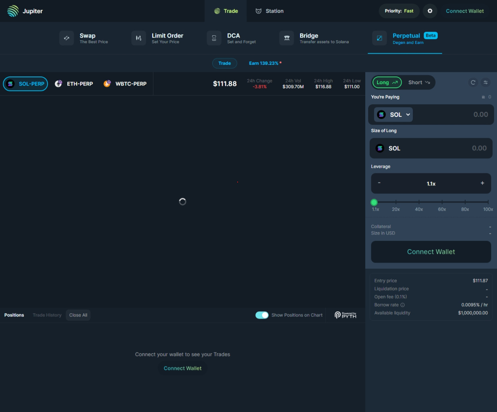Viewport: 497px width, 412px height.
Task: Open the Perpetual Beta tab
Action: click(x=405, y=38)
